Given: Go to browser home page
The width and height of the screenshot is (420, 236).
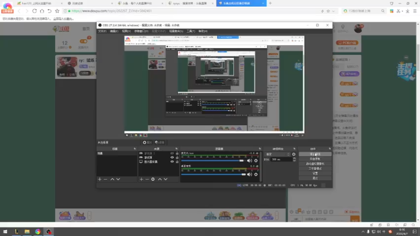Looking at the screenshot, I should [x=42, y=11].
